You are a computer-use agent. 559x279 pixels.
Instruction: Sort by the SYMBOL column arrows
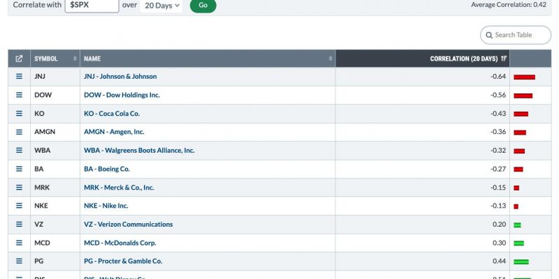point(75,59)
